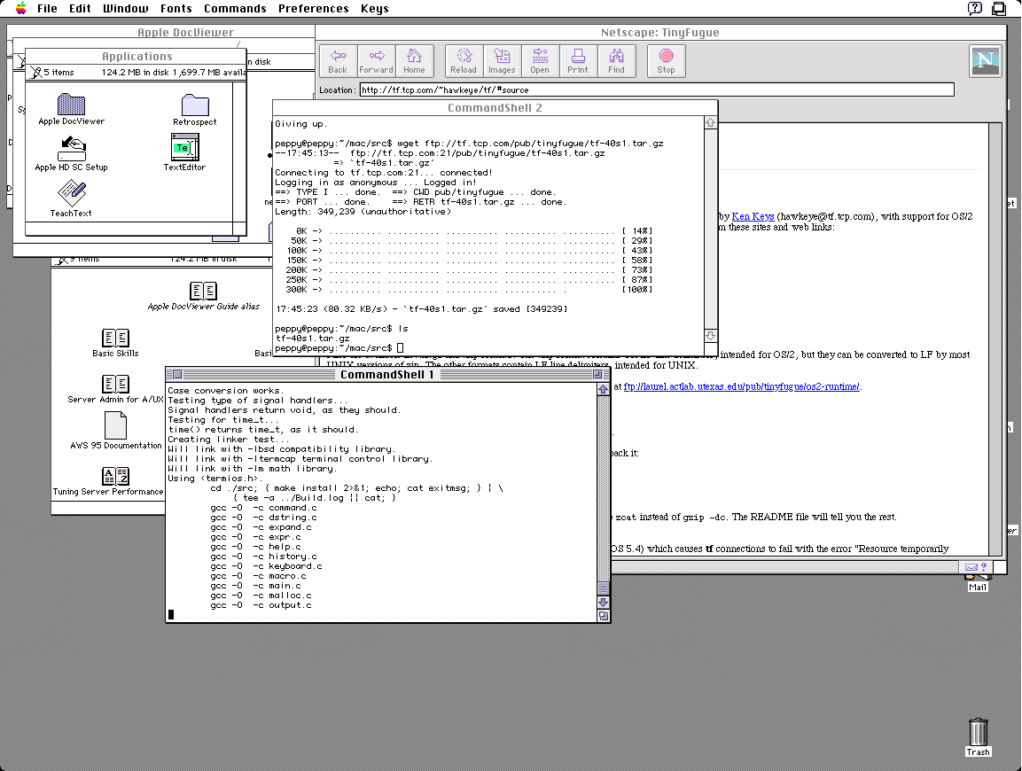
Task: Click the CommandShell 1 resize corner box
Action: (x=603, y=615)
